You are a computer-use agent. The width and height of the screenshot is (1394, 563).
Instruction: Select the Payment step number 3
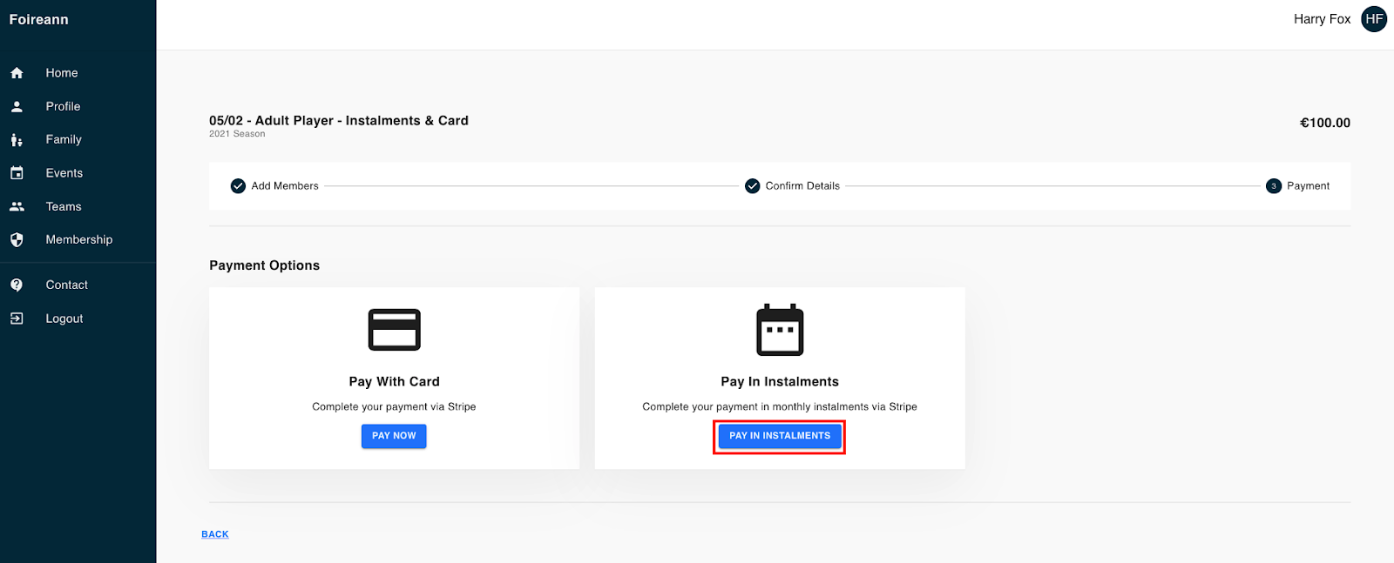tap(1274, 186)
